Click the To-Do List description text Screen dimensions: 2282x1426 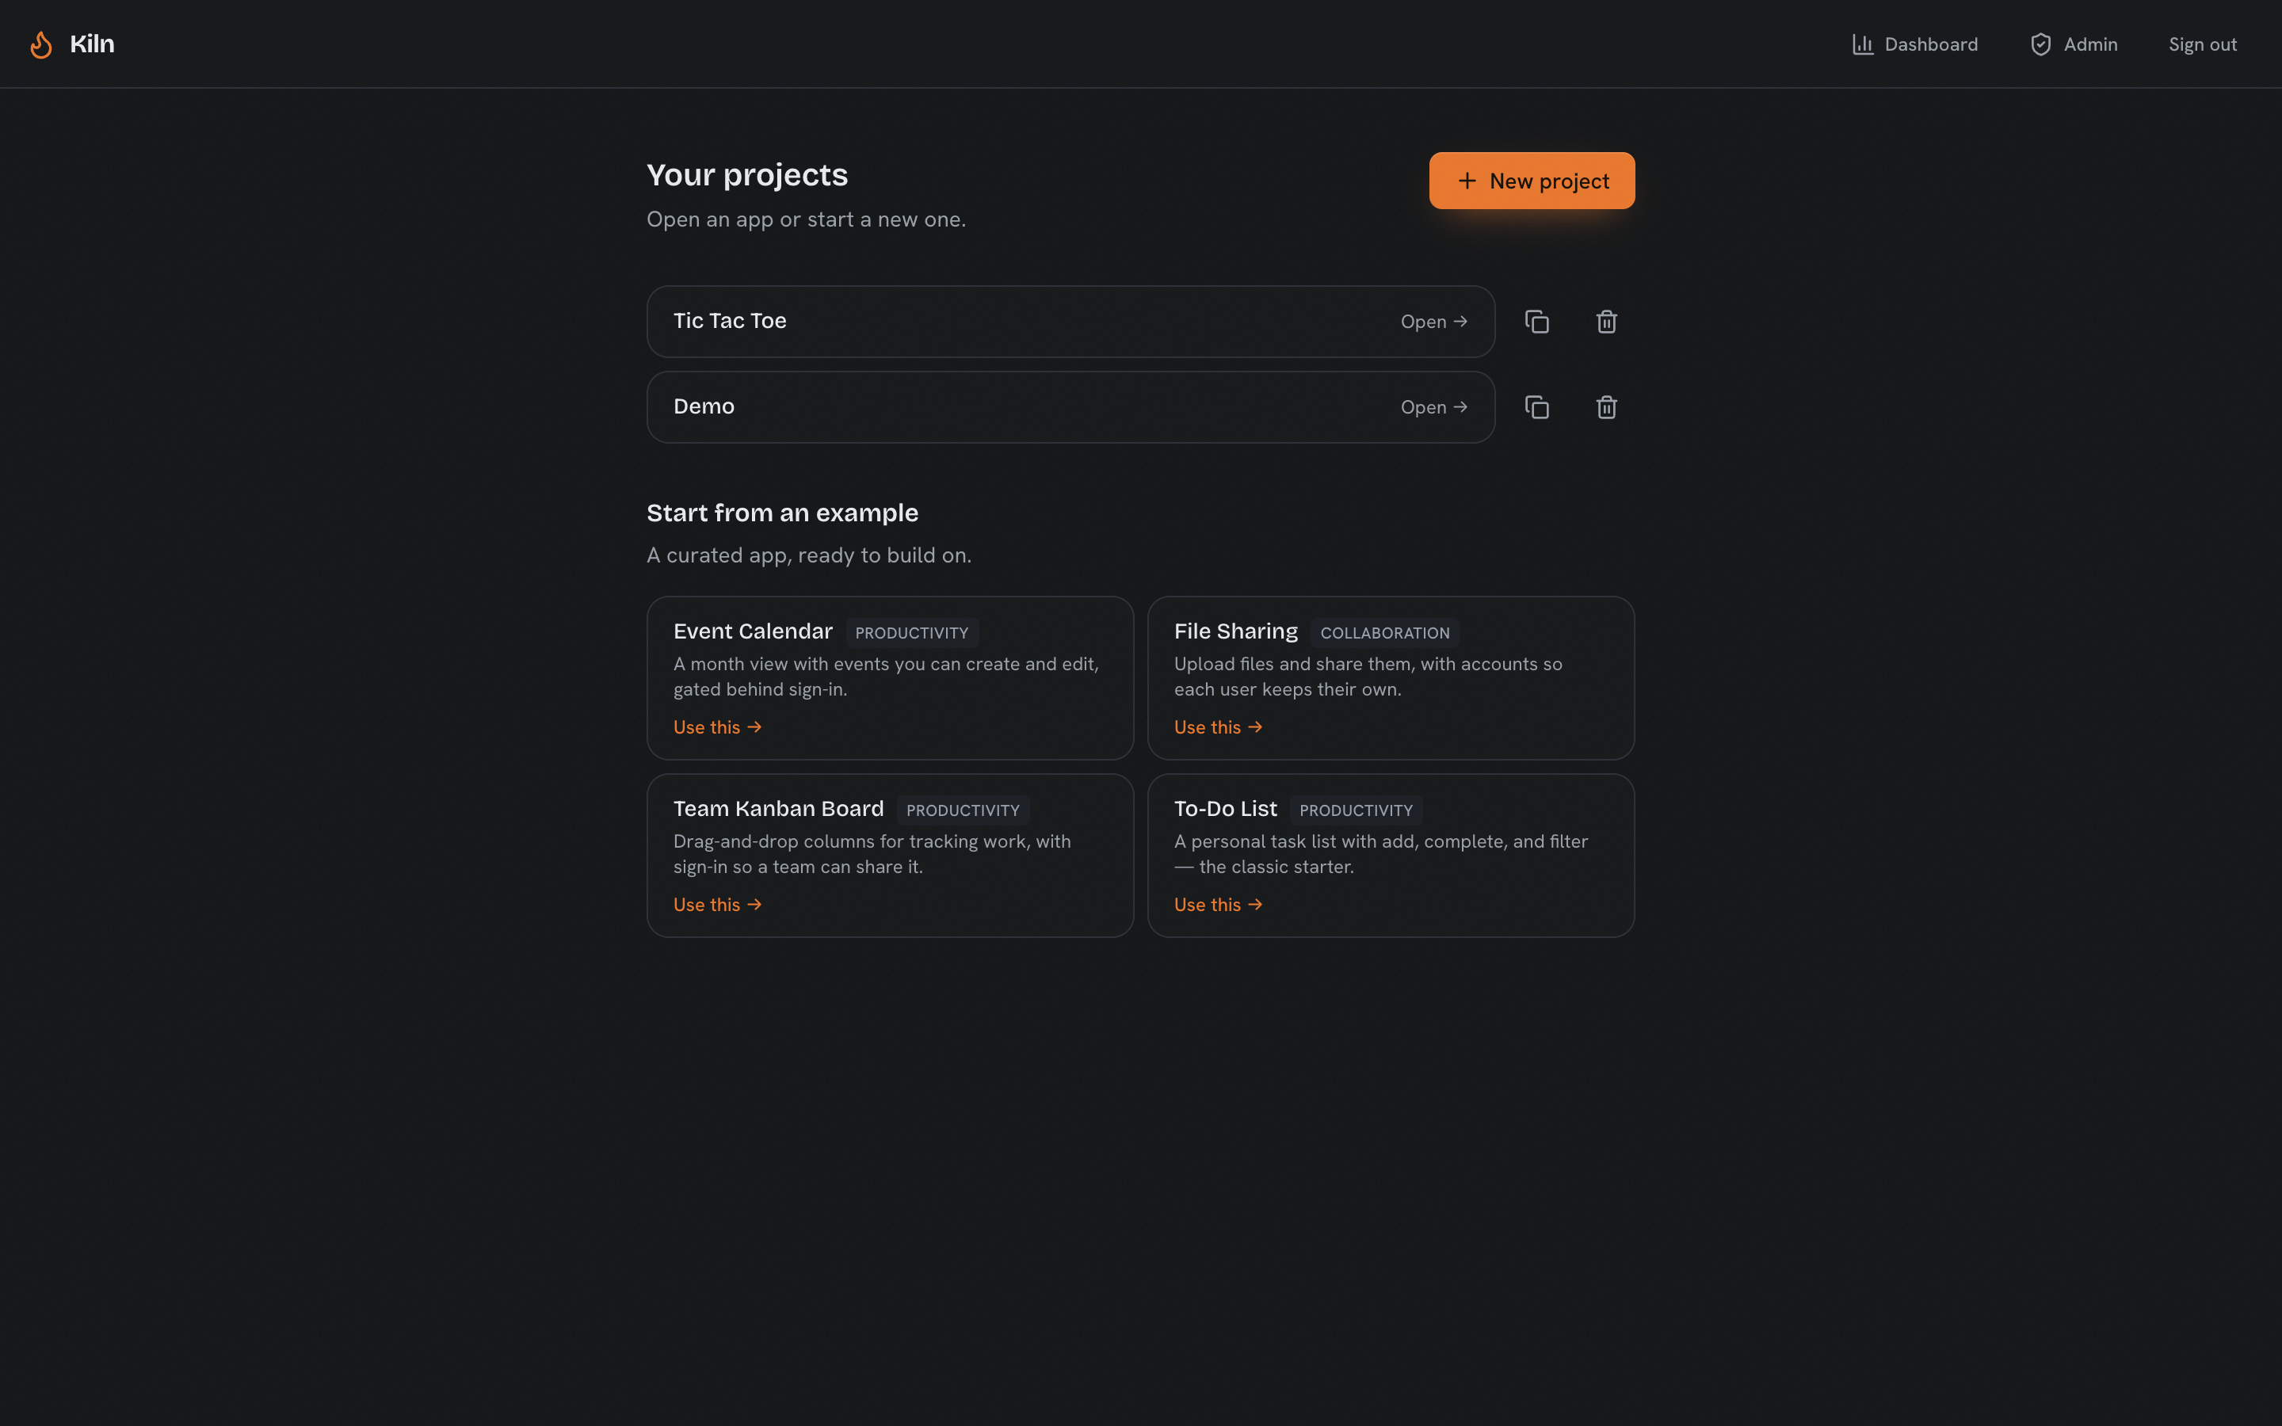click(x=1380, y=853)
